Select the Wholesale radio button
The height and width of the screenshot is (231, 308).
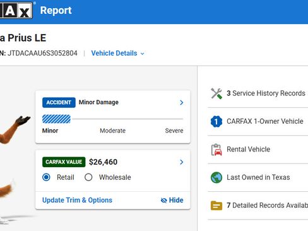click(x=88, y=177)
